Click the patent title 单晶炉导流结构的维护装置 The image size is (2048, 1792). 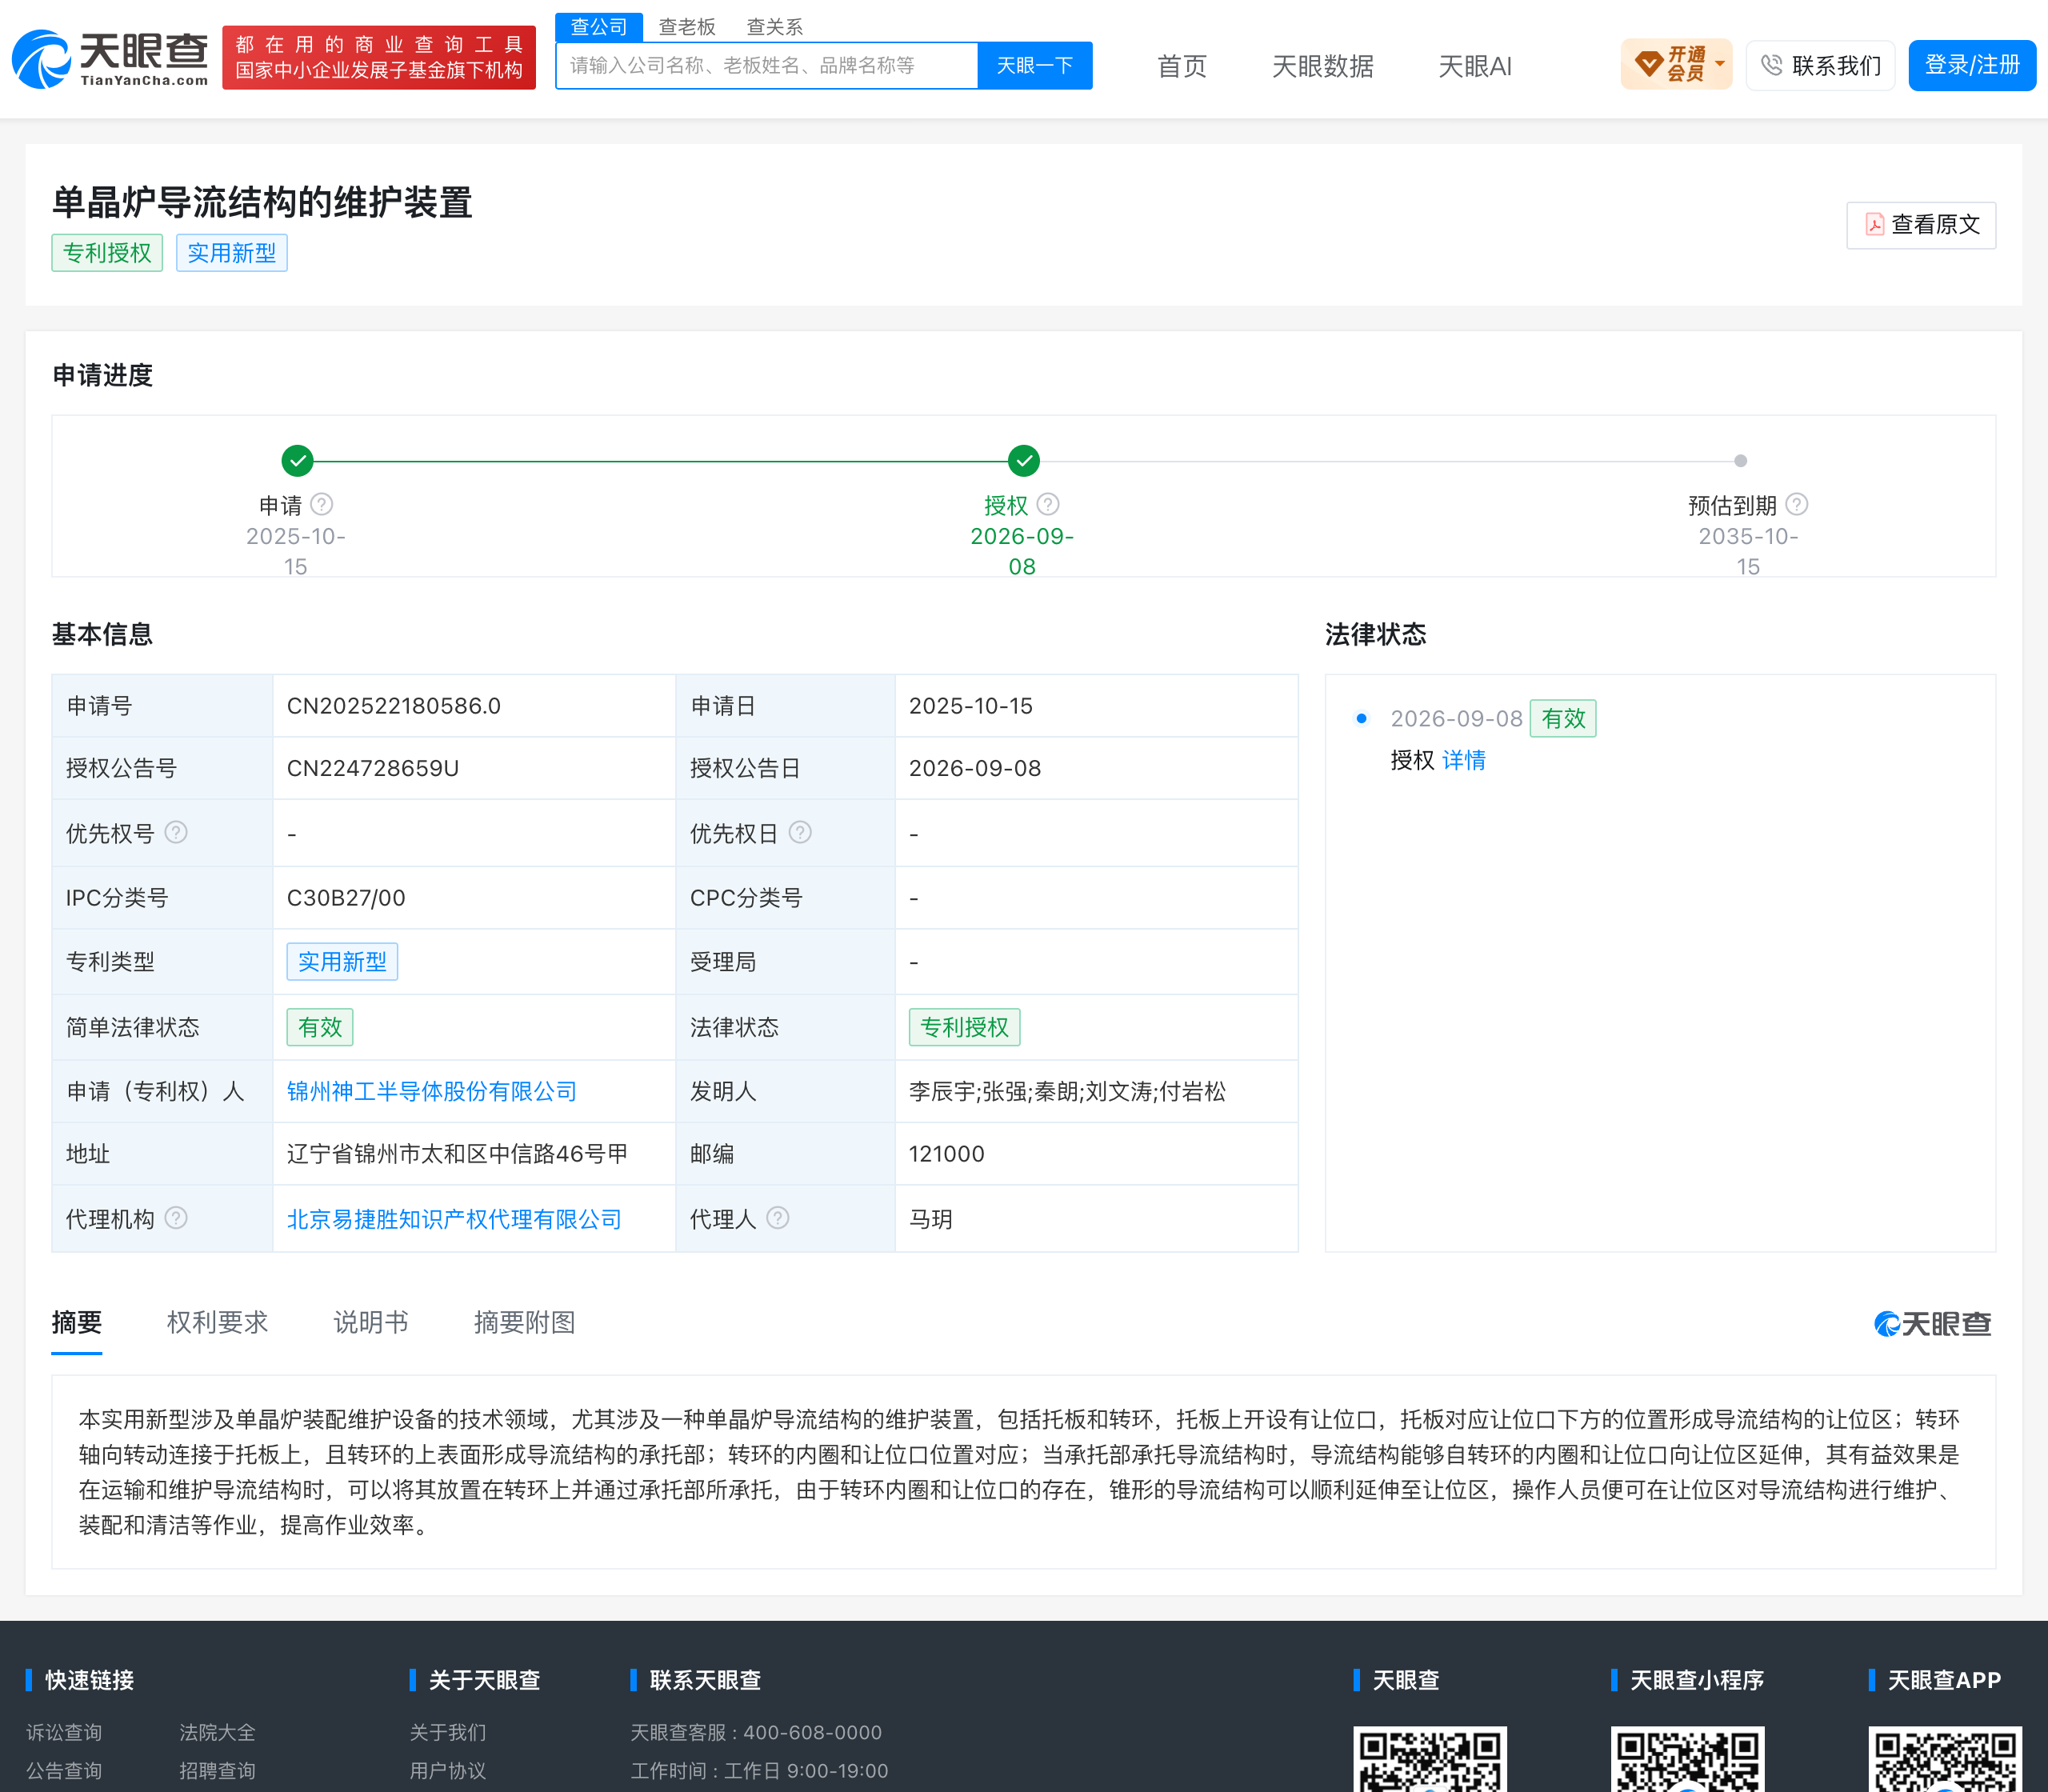[x=262, y=202]
